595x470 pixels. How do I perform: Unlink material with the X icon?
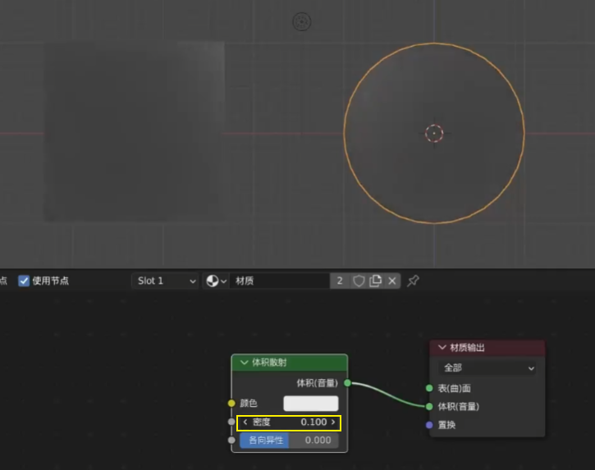click(x=392, y=281)
